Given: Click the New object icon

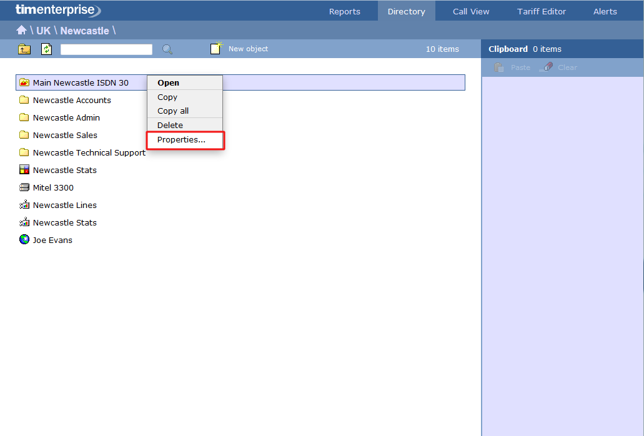Looking at the screenshot, I should point(216,49).
